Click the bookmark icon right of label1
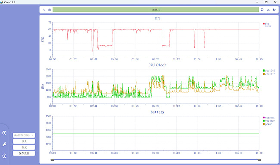This screenshot has height=165, width=280. click(262, 9)
